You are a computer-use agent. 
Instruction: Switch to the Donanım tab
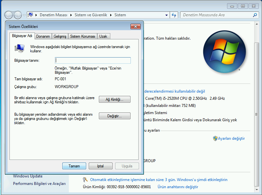coord(43,36)
